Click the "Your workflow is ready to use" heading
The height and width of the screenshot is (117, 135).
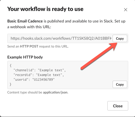[45, 9]
